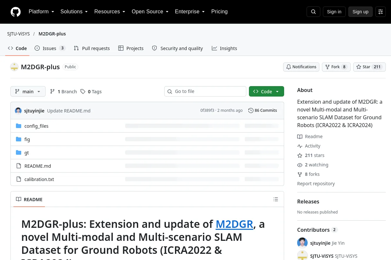Click the Go to file search field
391x260 pixels.
coord(205,91)
